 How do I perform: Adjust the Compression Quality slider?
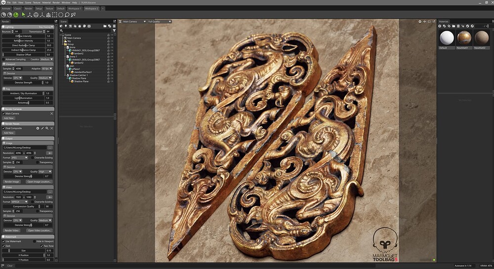click(24, 206)
